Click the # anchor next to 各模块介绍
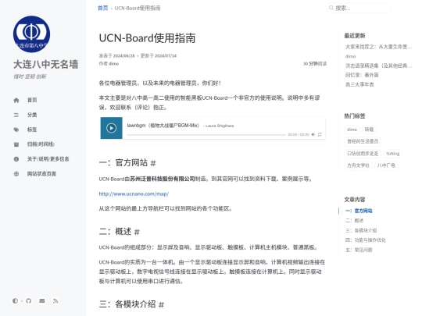The width and height of the screenshot is (422, 316). point(161,305)
